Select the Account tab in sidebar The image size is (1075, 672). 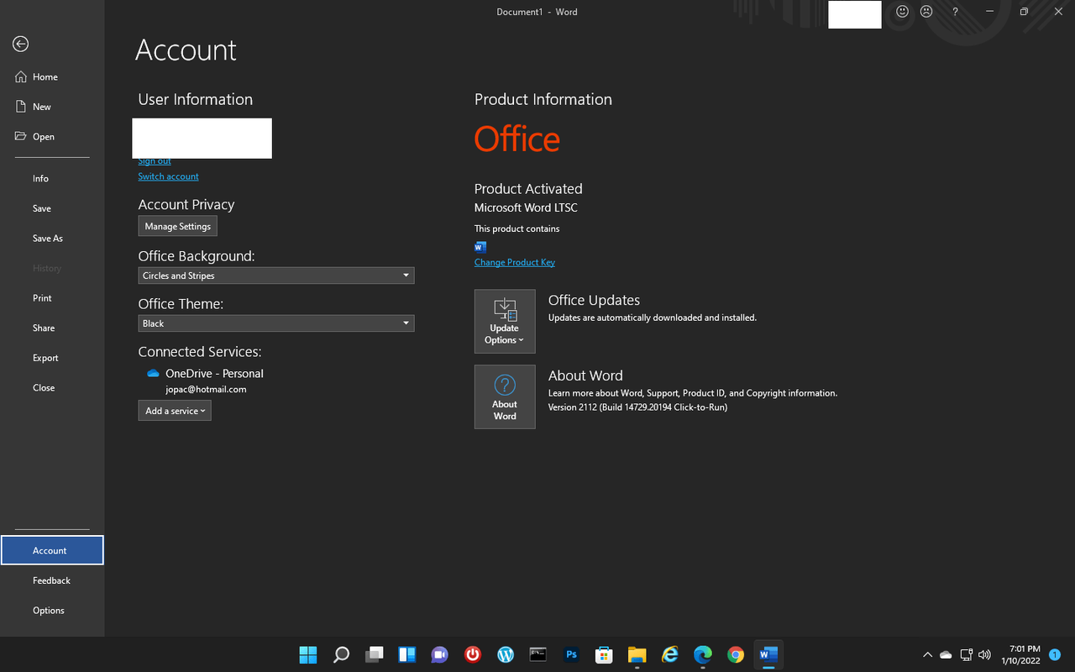pyautogui.click(x=52, y=550)
